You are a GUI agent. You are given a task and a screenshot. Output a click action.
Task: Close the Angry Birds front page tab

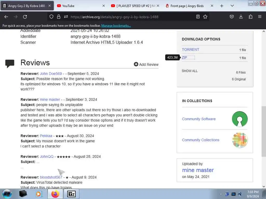[x=212, y=6]
